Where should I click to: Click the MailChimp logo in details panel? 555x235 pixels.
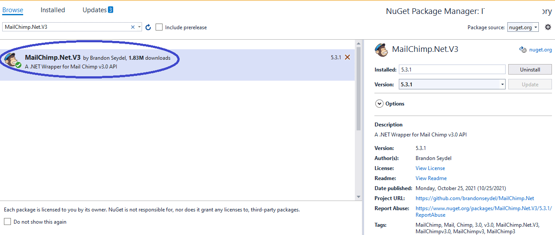coord(382,50)
